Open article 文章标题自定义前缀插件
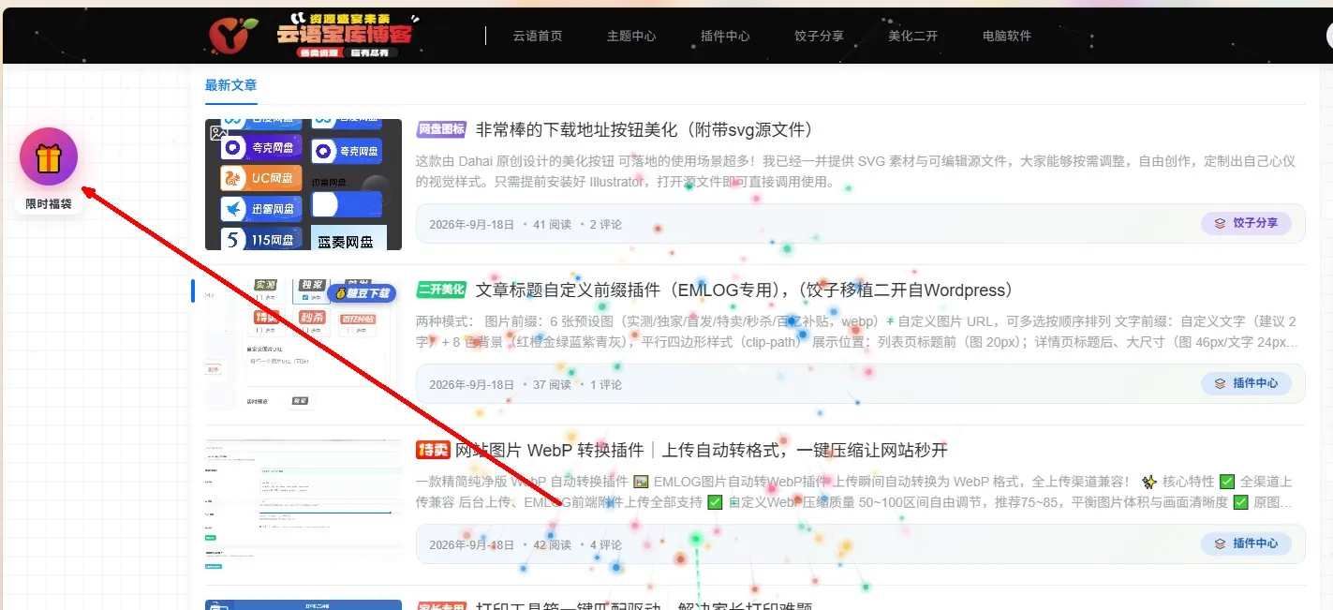 click(745, 290)
